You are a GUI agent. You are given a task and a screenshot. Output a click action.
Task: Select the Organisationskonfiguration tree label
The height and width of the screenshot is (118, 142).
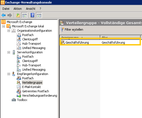34,31
